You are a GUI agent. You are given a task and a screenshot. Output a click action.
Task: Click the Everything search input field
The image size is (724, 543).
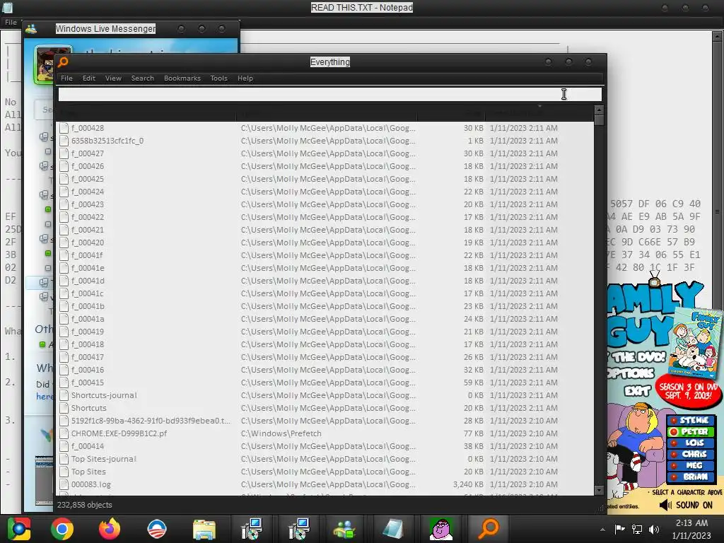[x=329, y=94]
